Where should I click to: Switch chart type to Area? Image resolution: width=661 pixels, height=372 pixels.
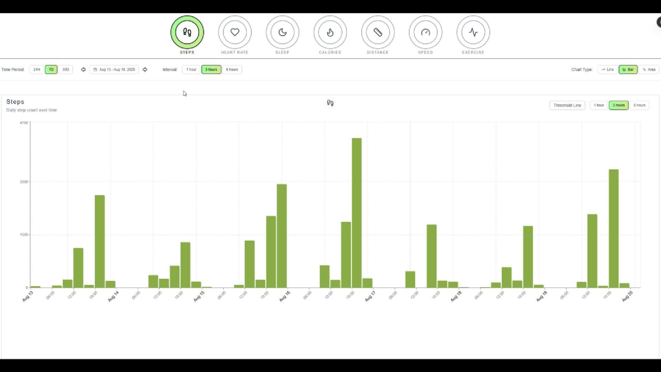coord(649,70)
